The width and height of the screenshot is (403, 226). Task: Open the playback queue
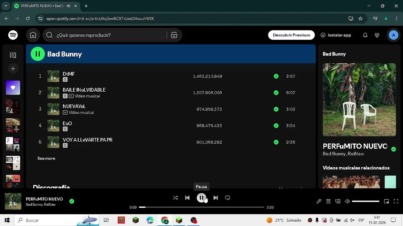[328, 202]
